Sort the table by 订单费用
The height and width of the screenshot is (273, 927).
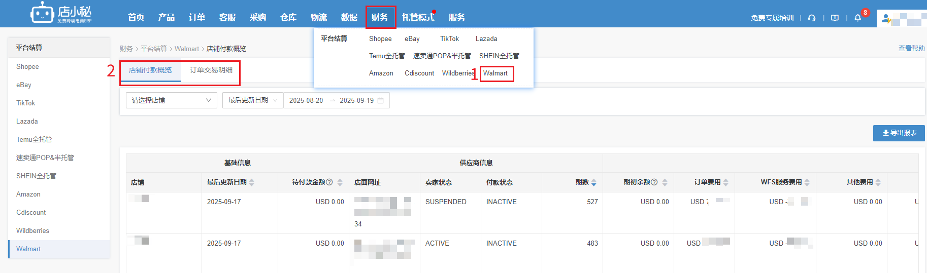tap(726, 182)
